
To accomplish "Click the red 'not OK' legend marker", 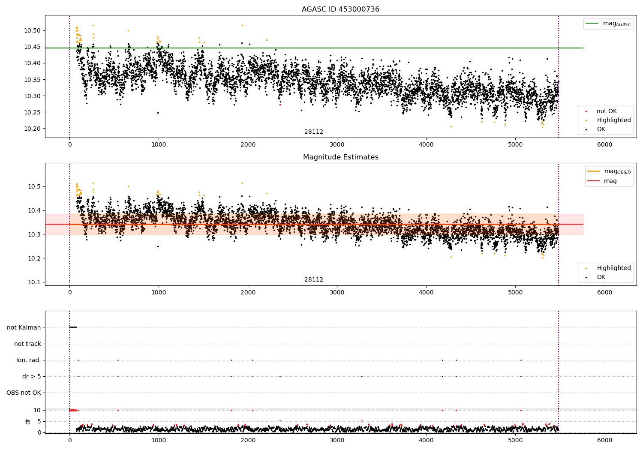I will pos(586,111).
